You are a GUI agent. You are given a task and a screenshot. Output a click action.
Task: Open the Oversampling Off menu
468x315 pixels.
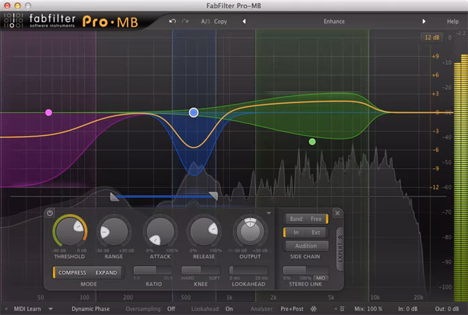[172, 309]
